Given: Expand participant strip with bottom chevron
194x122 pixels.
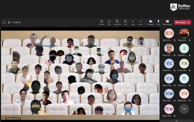Looking at the screenshot, I should 177,121.
